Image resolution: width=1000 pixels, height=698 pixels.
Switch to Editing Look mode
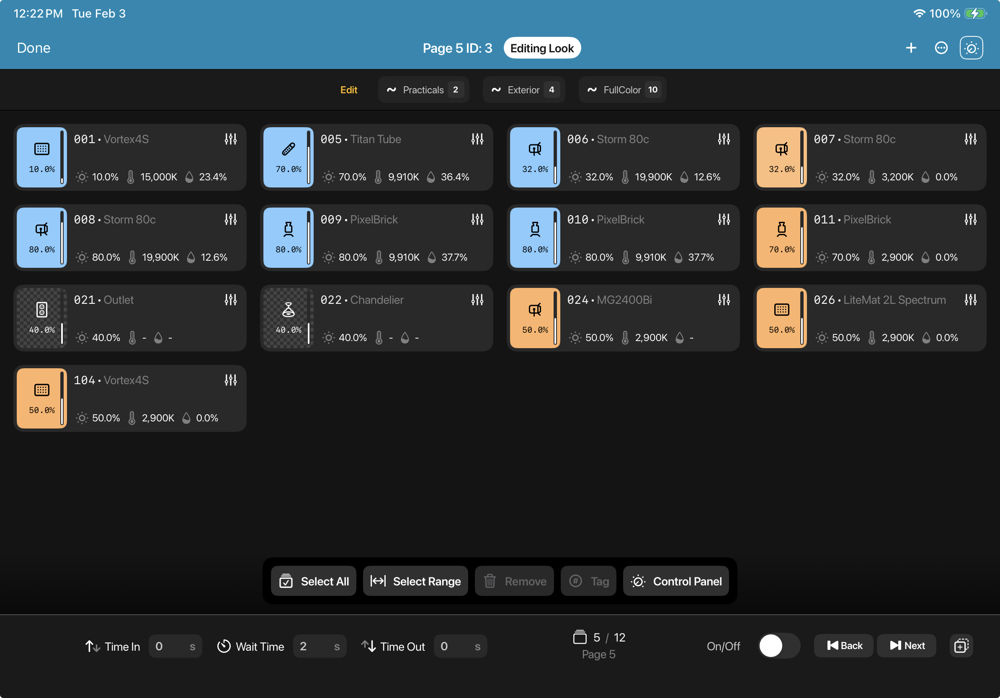pyautogui.click(x=542, y=48)
